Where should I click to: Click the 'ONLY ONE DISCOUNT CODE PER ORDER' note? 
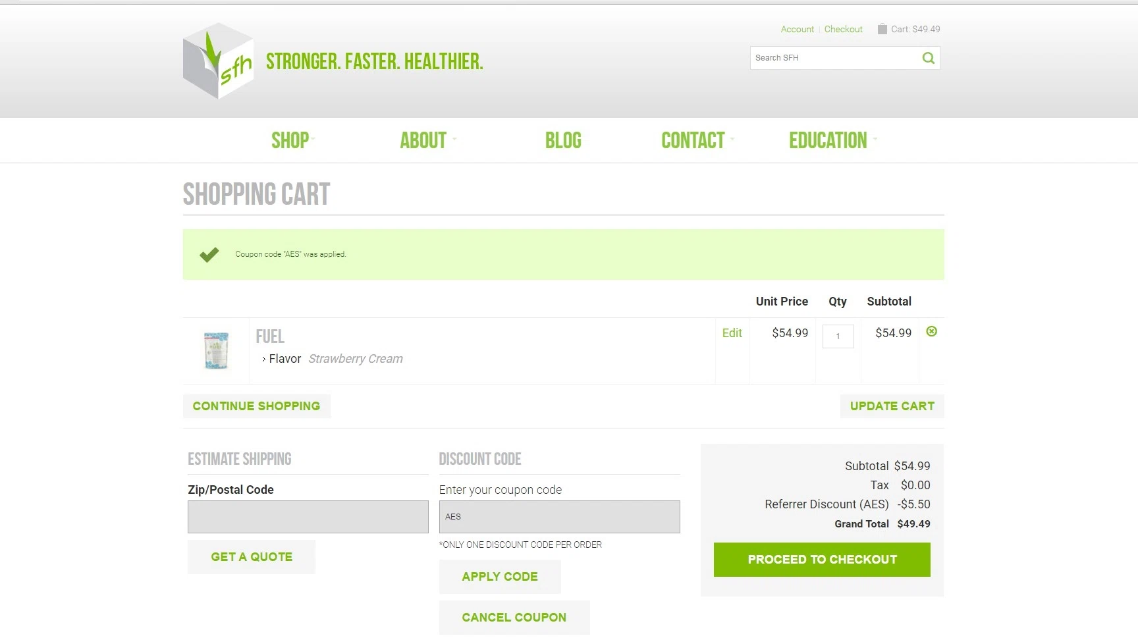tap(520, 545)
